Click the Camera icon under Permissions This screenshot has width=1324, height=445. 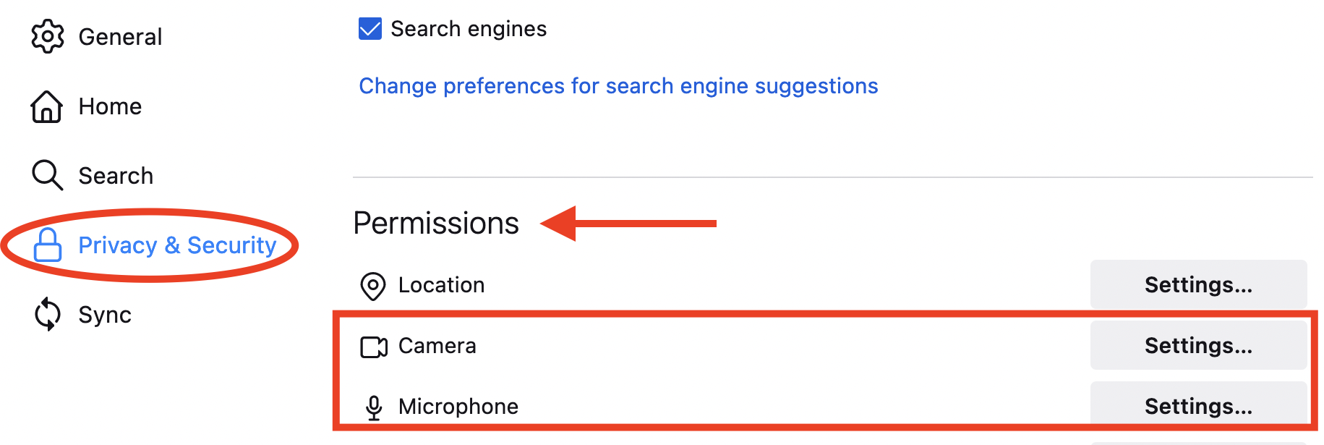click(x=374, y=347)
